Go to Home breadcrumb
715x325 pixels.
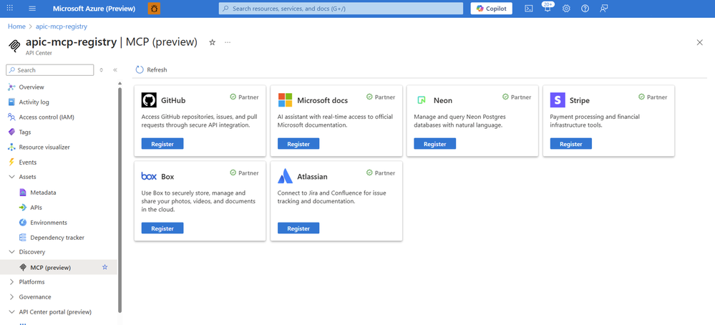tap(17, 26)
